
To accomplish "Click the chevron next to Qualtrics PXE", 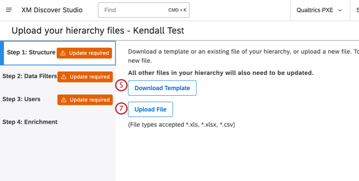I will [x=340, y=10].
